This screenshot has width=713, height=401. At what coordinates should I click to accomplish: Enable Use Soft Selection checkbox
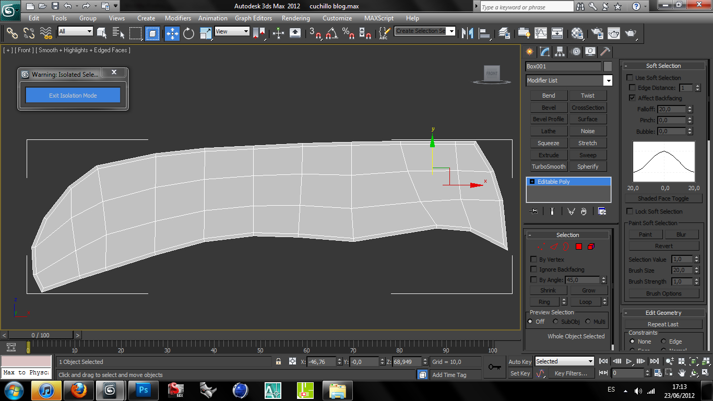pos(630,78)
